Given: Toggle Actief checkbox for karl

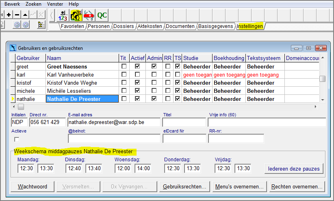Looking at the screenshot, I should click(137, 75).
